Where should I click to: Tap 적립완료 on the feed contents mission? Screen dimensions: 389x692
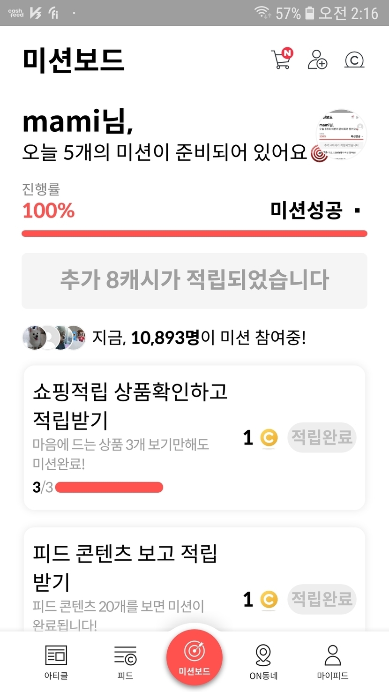(322, 599)
